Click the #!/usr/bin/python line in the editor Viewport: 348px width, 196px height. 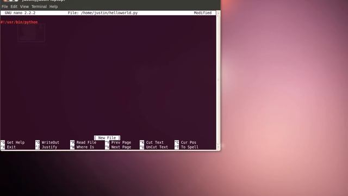19,22
